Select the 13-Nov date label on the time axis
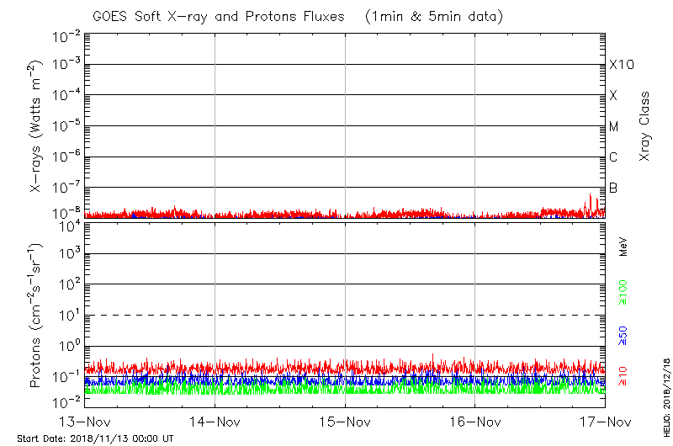Viewport: 673px width, 446px height. (85, 421)
